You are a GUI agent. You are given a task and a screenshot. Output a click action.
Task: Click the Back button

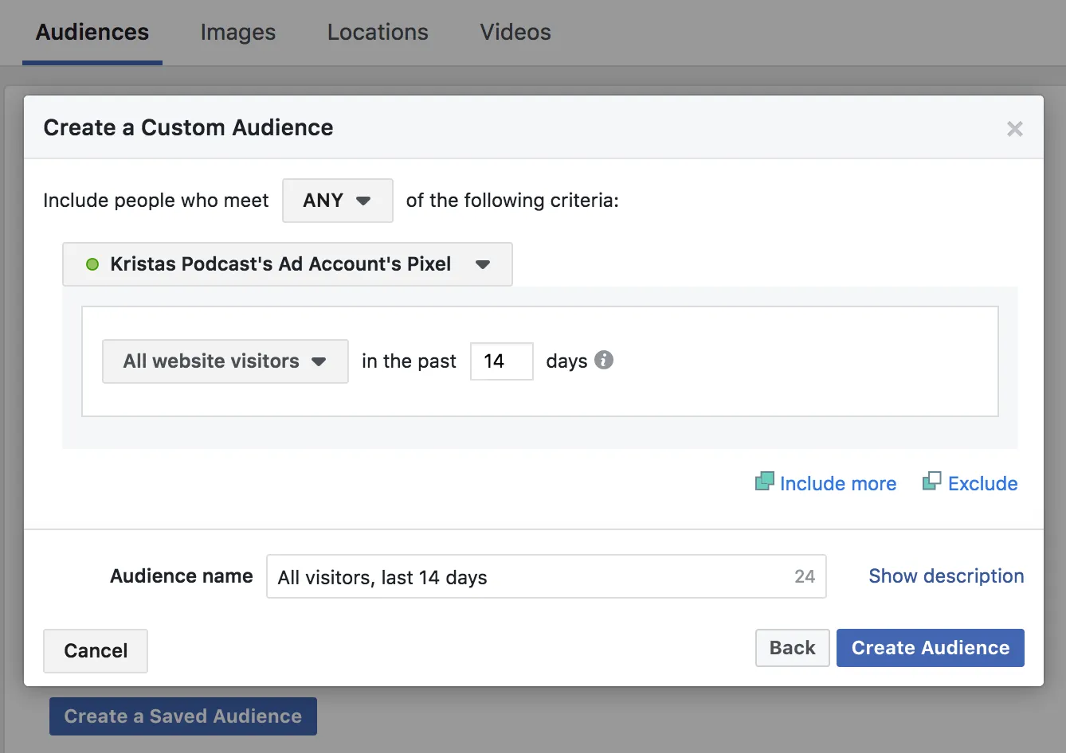[x=793, y=648]
